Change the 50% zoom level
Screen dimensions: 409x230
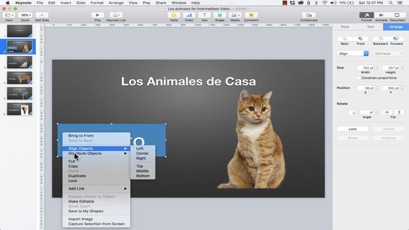coord(26,15)
